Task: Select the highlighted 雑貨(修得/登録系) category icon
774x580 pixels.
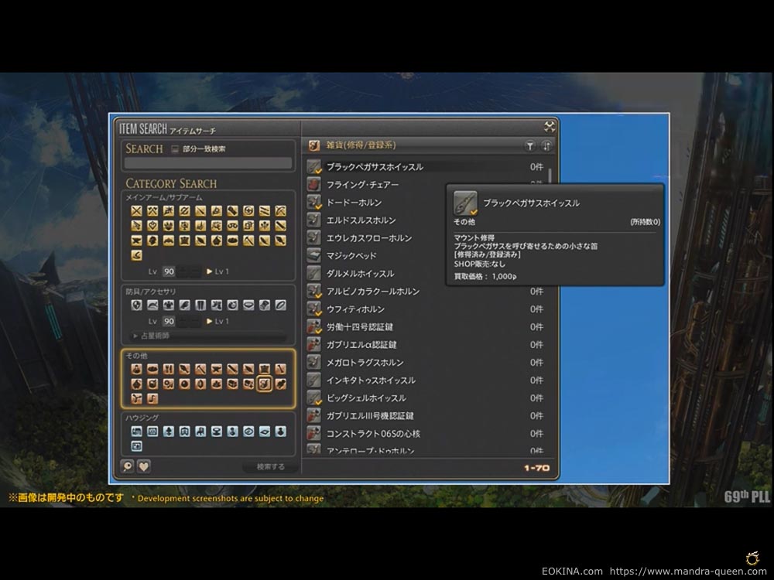Action: coord(265,384)
